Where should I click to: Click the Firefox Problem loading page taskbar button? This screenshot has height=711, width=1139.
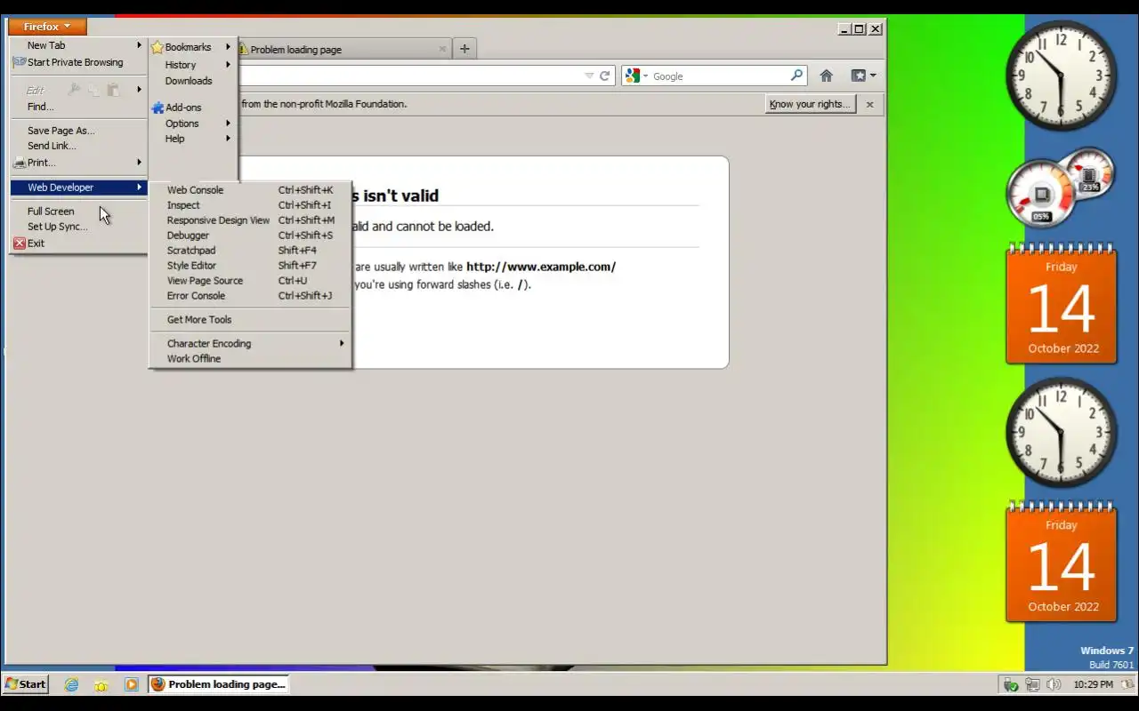pyautogui.click(x=220, y=684)
